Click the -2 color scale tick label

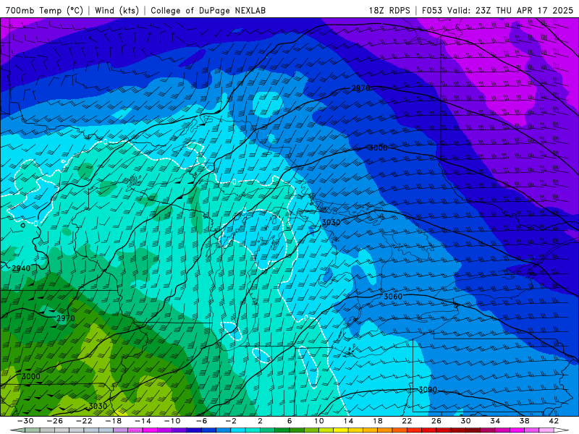231,421
